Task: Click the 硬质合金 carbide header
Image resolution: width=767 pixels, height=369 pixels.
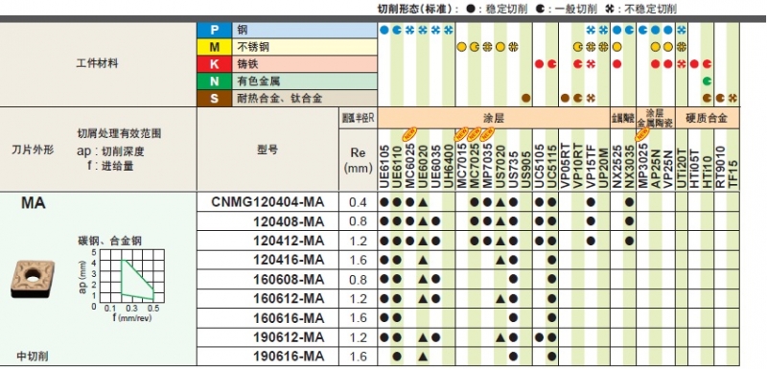Action: point(707,118)
